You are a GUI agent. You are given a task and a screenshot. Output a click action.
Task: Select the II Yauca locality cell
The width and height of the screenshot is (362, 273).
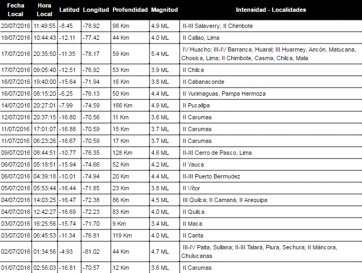pos(193,164)
